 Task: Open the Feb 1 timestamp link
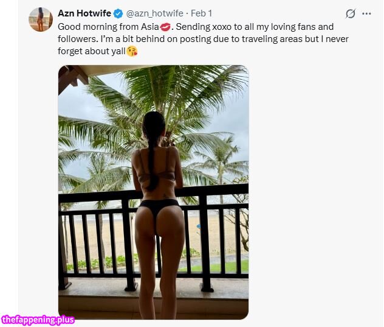click(x=201, y=13)
